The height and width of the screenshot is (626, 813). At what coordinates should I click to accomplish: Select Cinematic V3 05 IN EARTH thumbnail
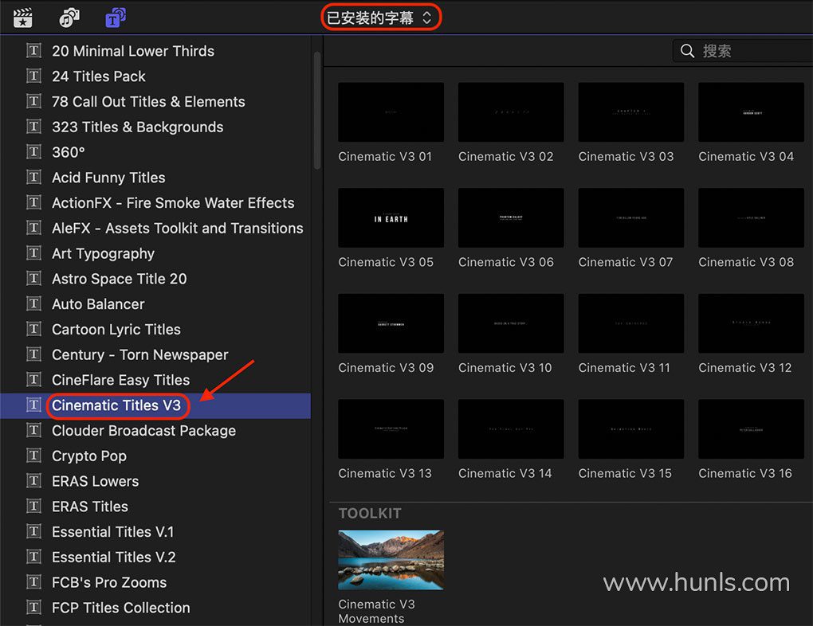(x=391, y=217)
